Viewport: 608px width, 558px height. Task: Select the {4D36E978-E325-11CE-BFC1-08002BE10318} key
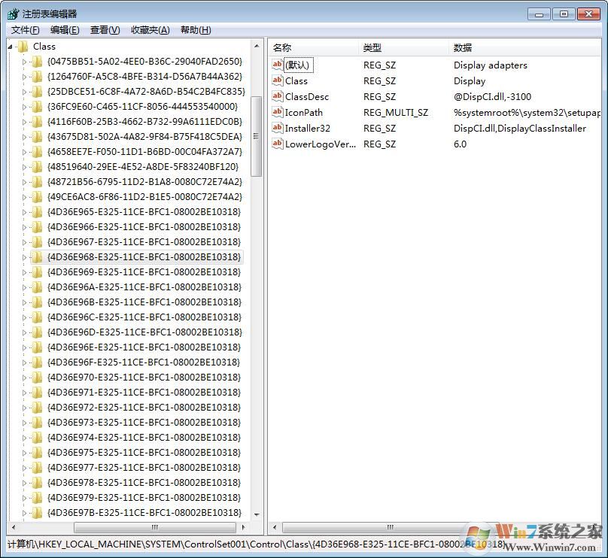pos(144,483)
